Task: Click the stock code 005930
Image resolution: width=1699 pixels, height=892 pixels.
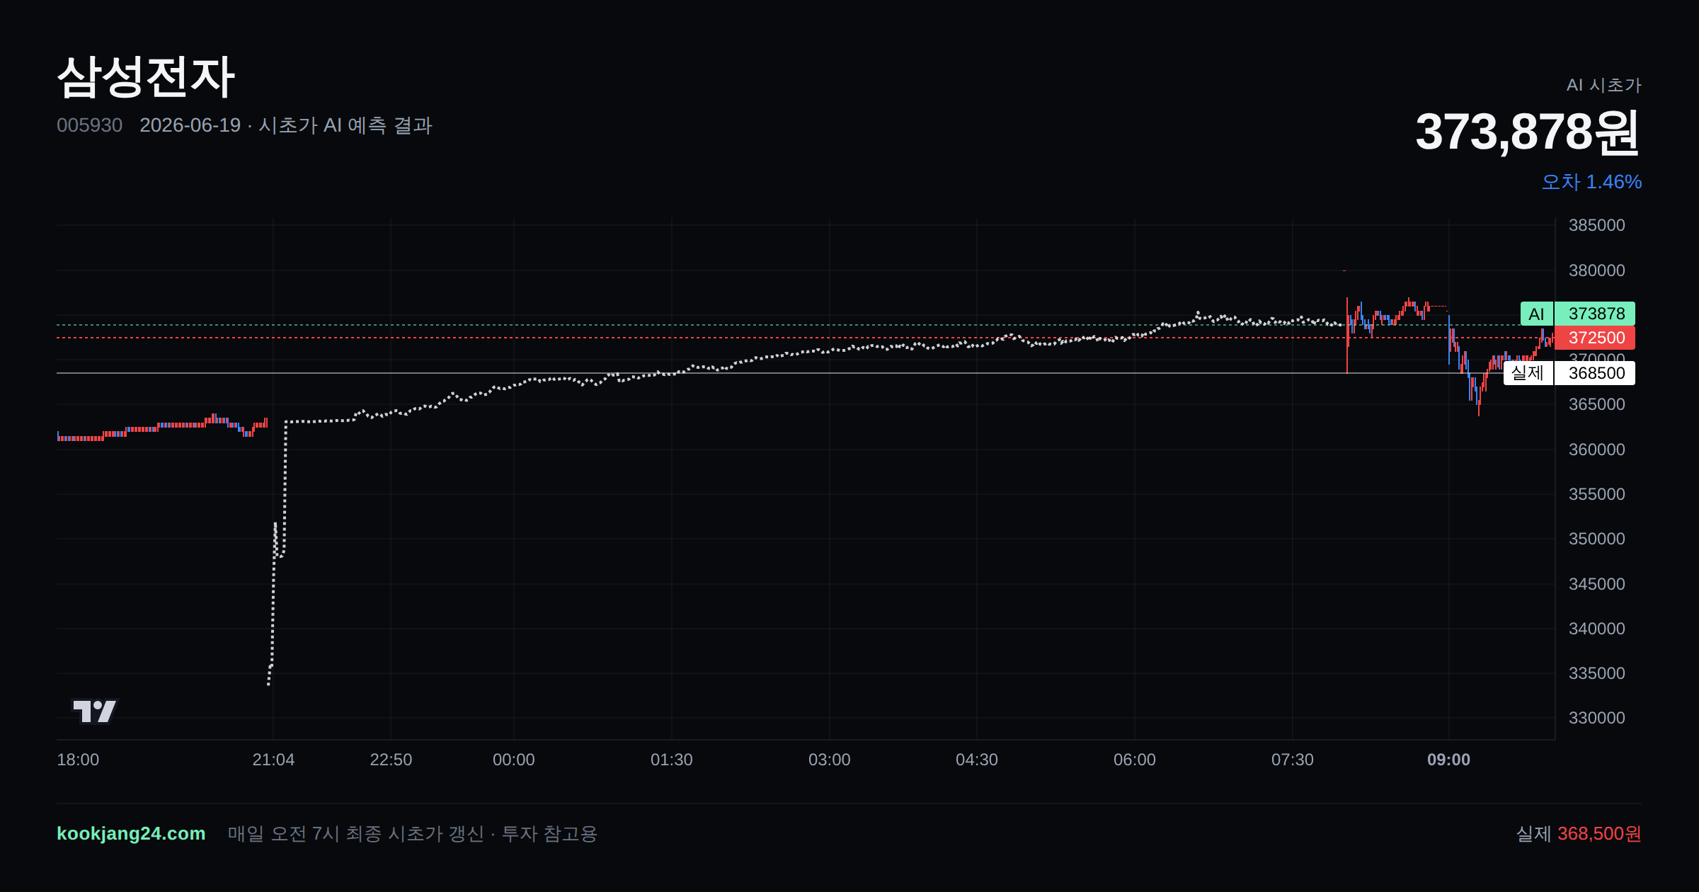Action: point(90,125)
